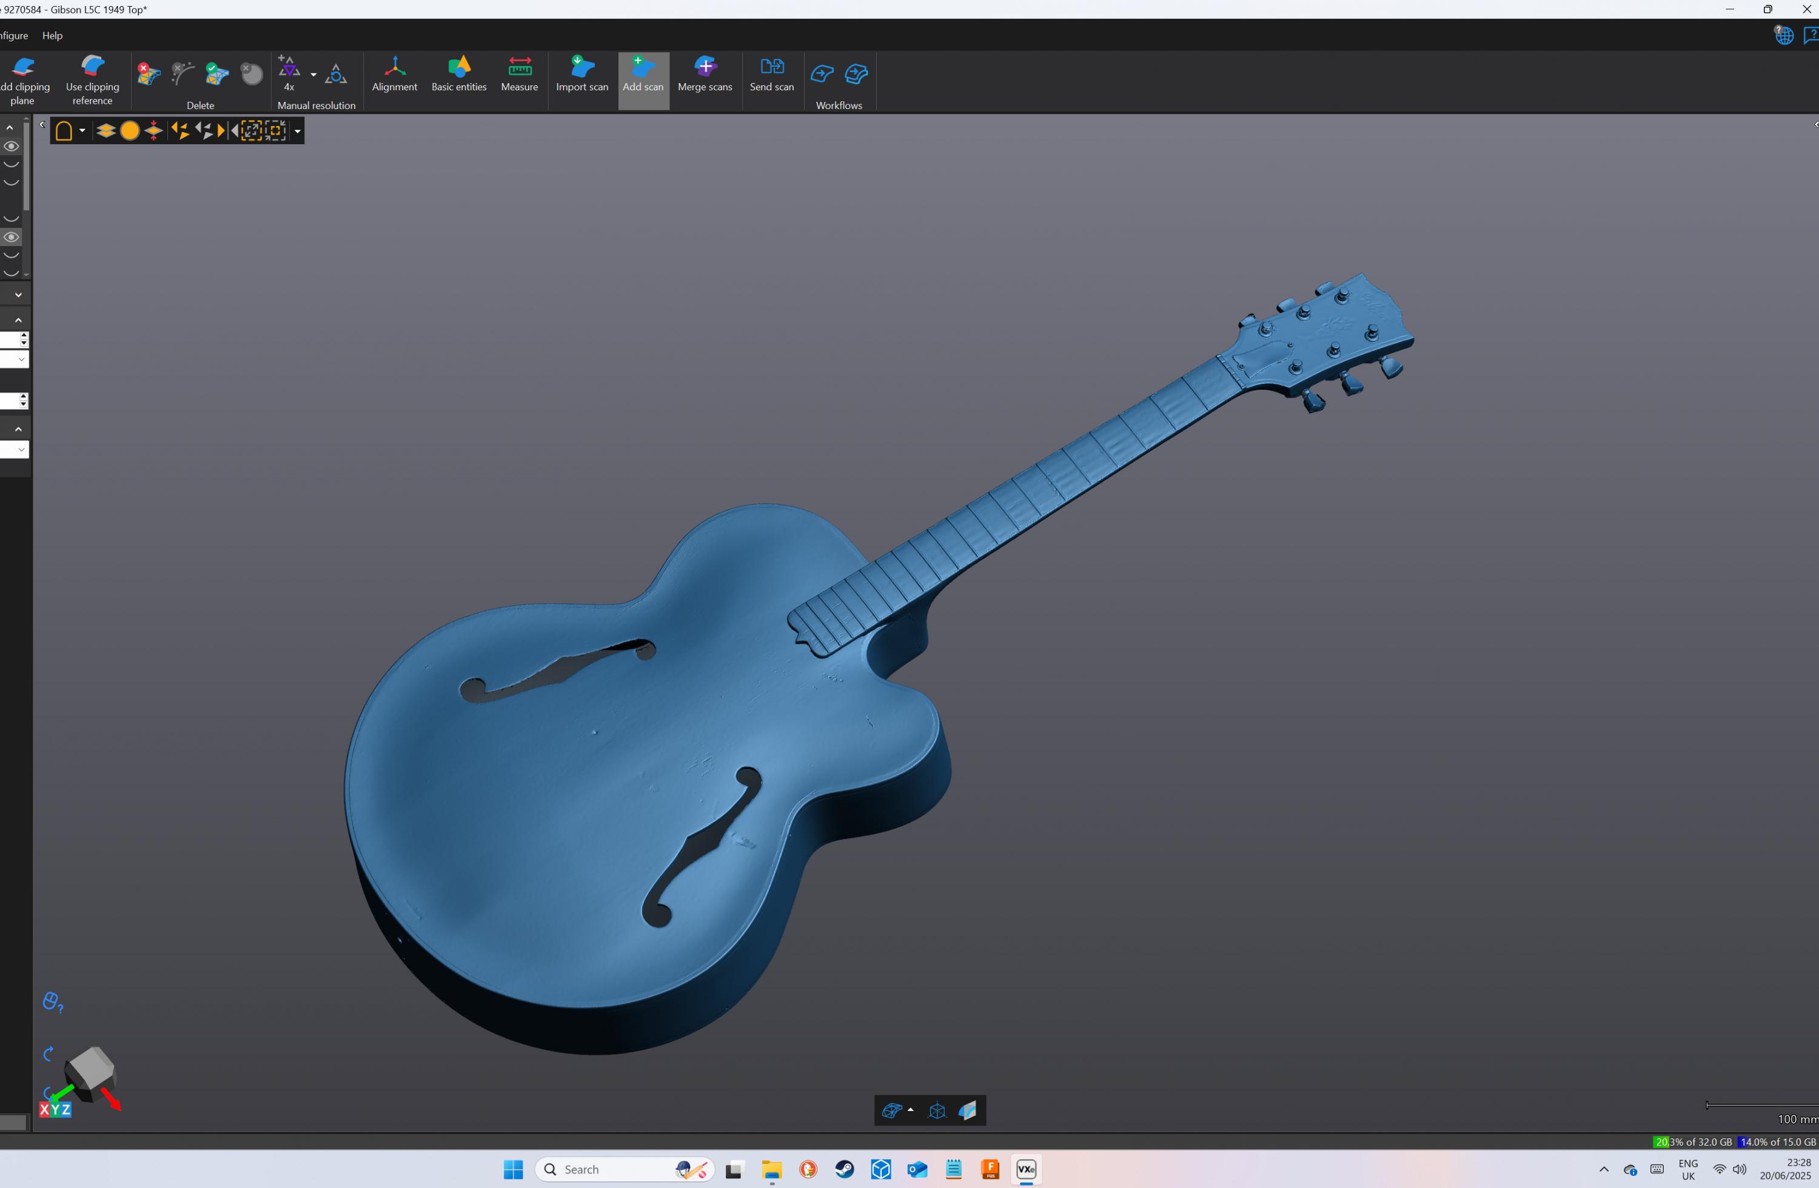Open the Alignment tool

[394, 74]
